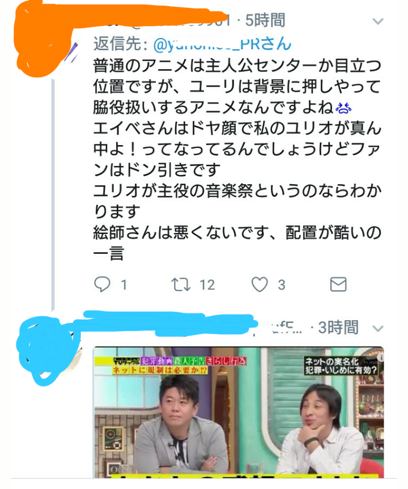Viewport: 408px width, 489px height.
Task: Open the TV show image thumbnail
Action: [239, 412]
